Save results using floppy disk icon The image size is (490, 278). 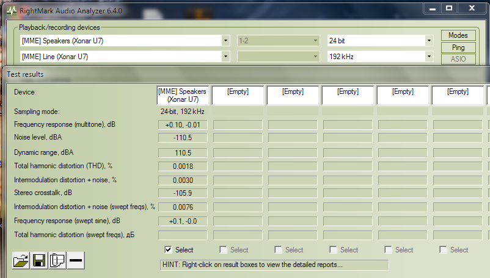[39, 260]
